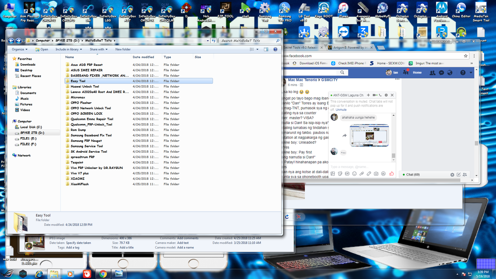Open Facebook friend requests icon

(433, 72)
